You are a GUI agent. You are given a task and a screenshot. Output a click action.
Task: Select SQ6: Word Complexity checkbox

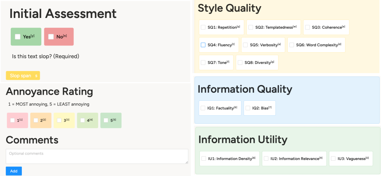click(292, 45)
